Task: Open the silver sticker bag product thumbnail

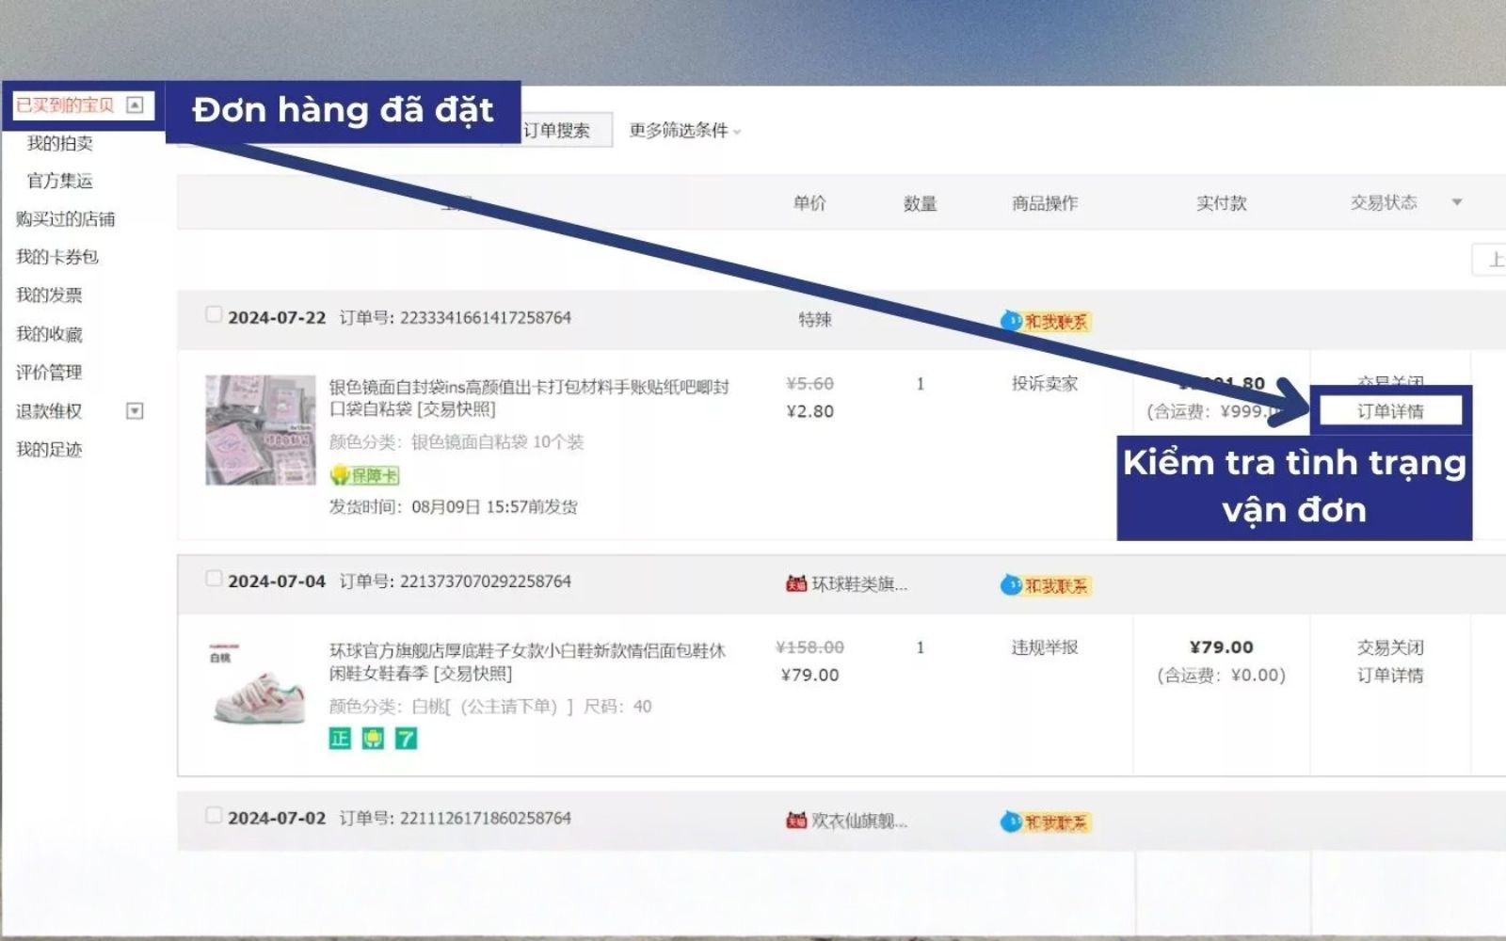Action: pyautogui.click(x=261, y=430)
